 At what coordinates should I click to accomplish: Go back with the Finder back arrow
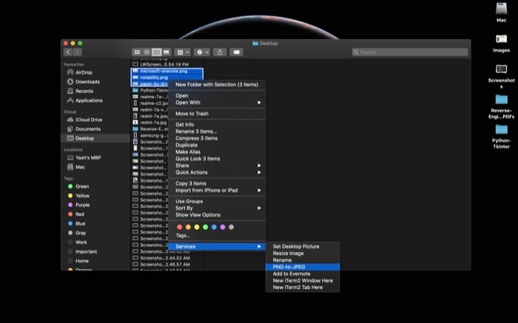pos(68,52)
